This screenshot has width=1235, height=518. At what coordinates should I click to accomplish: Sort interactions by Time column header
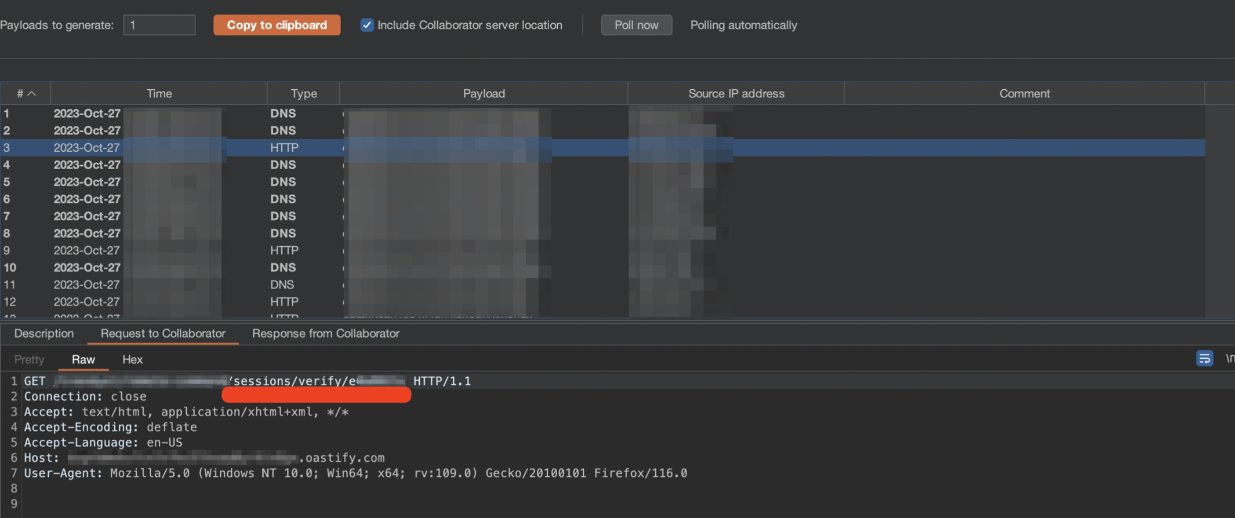pos(159,93)
